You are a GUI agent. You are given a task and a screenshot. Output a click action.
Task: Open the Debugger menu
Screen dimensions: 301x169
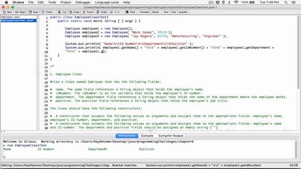coord(83,2)
